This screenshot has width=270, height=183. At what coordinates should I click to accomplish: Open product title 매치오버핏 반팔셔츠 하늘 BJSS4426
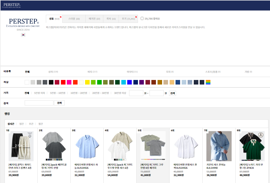pyautogui.click(x=86, y=166)
